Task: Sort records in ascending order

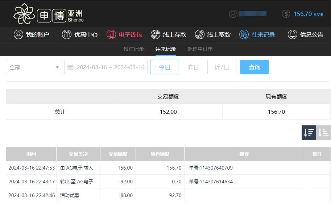Action: (x=323, y=133)
